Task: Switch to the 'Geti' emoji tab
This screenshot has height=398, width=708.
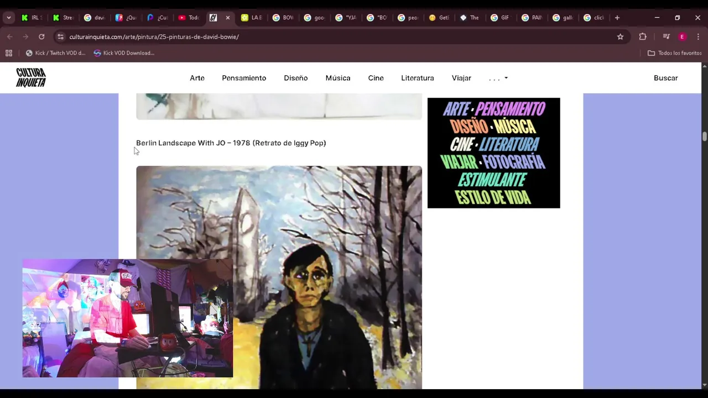Action: tap(439, 18)
